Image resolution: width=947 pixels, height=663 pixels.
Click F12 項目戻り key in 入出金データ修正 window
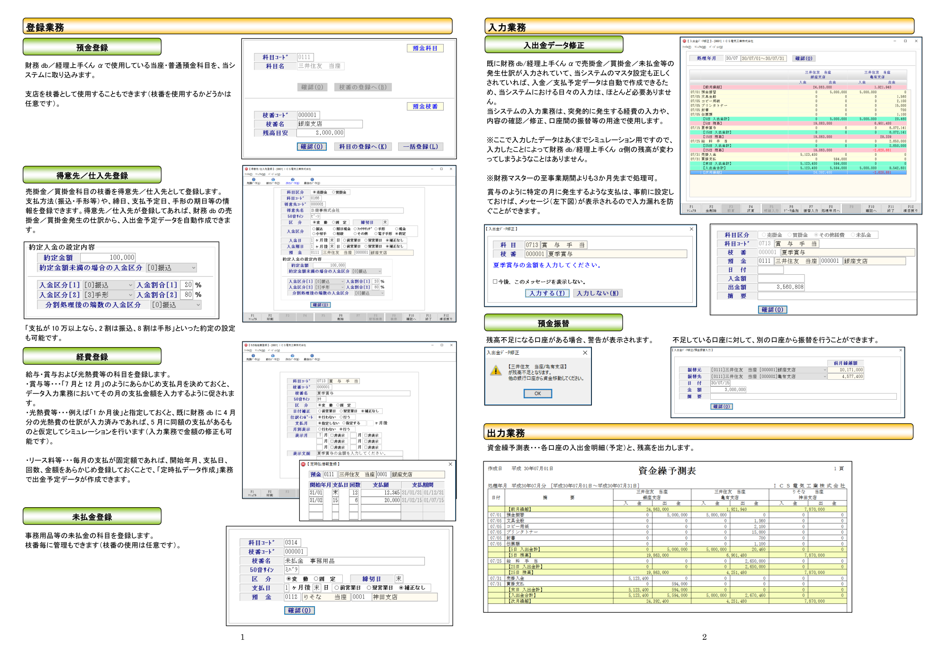point(911,208)
